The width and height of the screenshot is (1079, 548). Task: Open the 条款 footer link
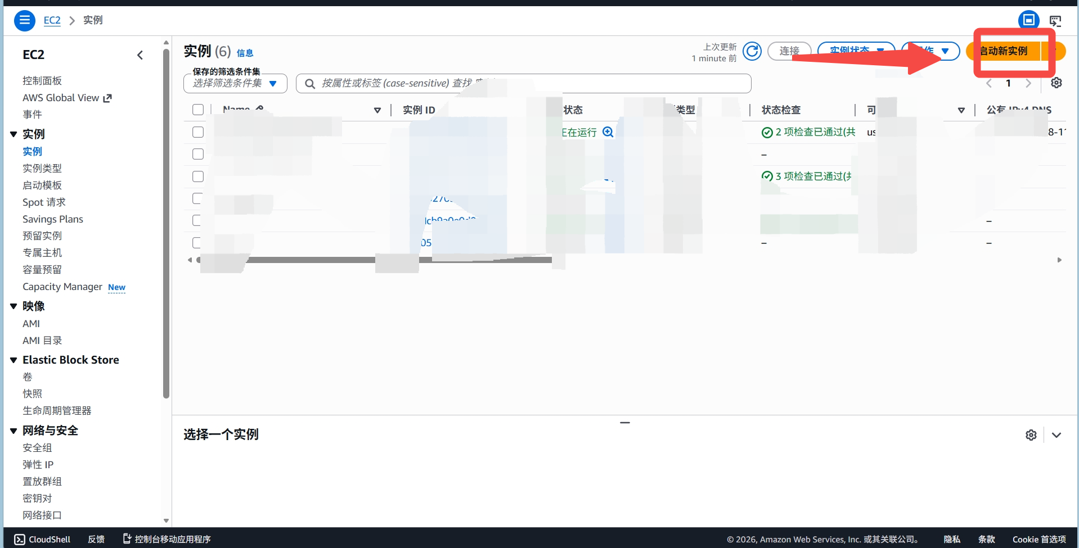tap(986, 540)
